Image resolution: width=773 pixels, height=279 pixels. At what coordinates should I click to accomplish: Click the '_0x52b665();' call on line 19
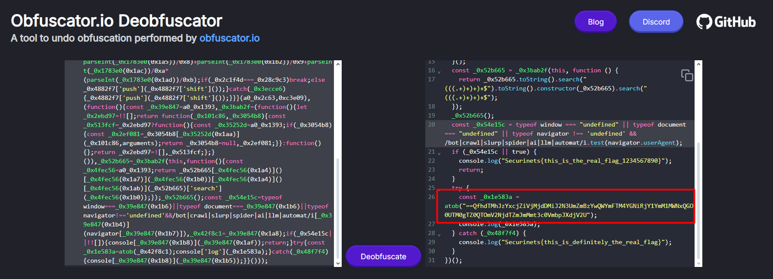click(x=473, y=115)
